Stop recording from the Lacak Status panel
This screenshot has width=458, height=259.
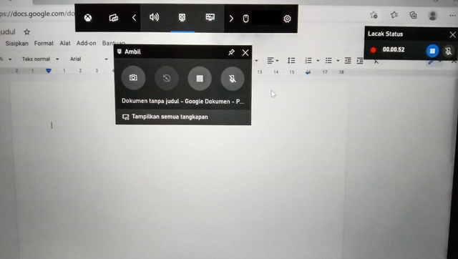coord(432,51)
